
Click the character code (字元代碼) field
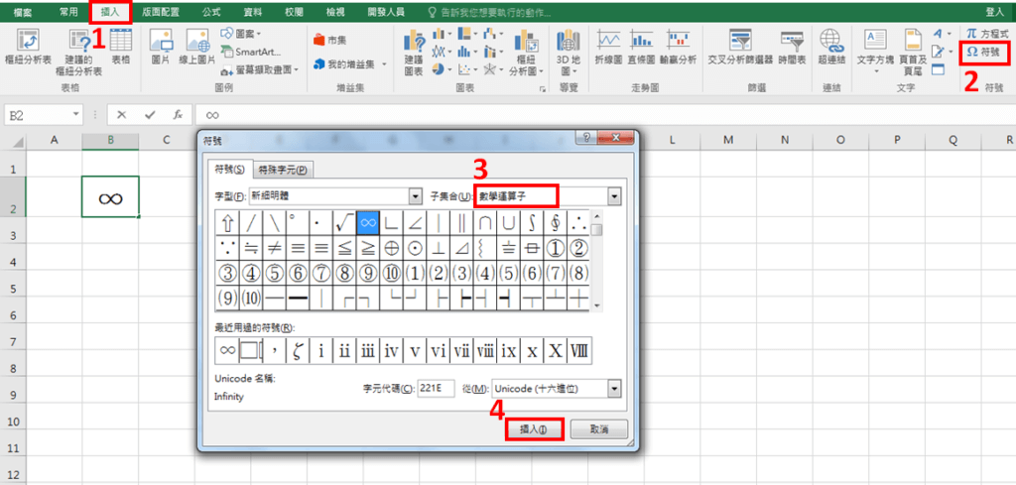(x=435, y=389)
